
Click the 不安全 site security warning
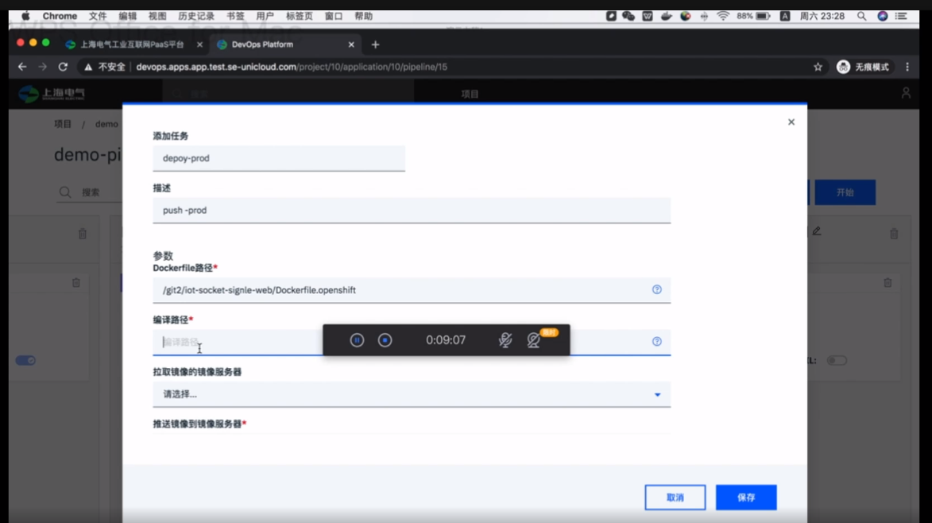pyautogui.click(x=105, y=67)
